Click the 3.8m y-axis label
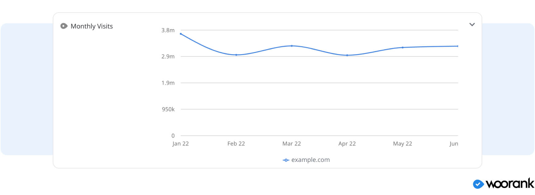Screen dimensions: 535x195 pyautogui.click(x=168, y=30)
